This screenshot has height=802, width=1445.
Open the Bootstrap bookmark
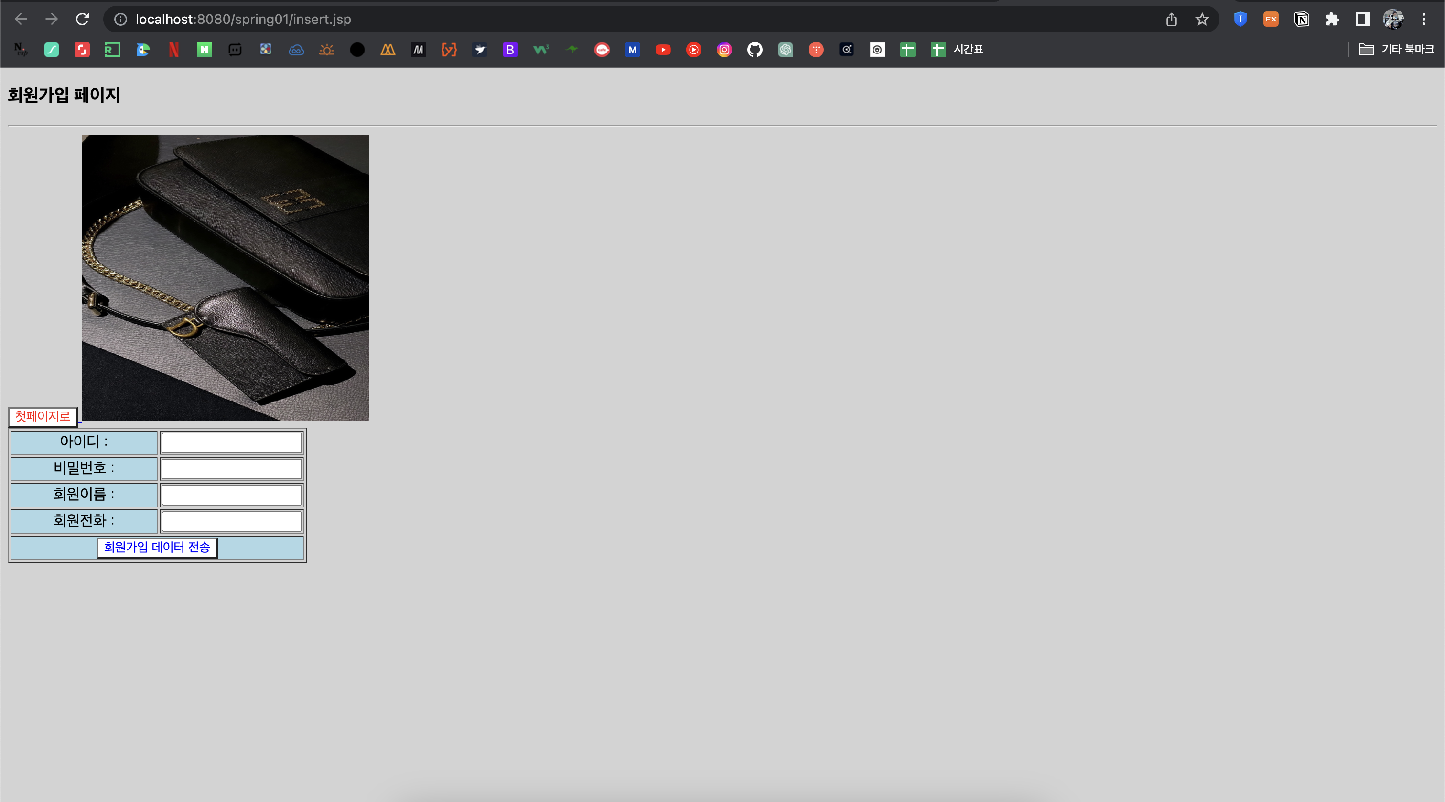510,50
